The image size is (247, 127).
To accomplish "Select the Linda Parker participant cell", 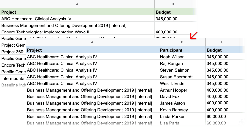I will (182, 116).
